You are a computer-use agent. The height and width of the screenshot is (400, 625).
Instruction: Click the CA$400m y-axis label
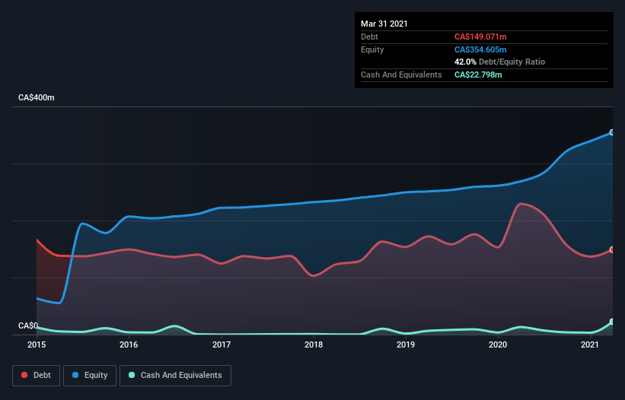coord(37,97)
